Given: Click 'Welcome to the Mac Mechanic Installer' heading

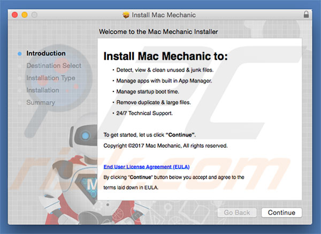Looking at the screenshot, I should [158, 32].
